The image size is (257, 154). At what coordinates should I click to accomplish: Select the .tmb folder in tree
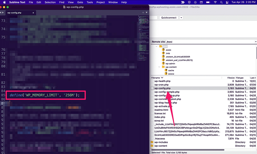[168, 53]
